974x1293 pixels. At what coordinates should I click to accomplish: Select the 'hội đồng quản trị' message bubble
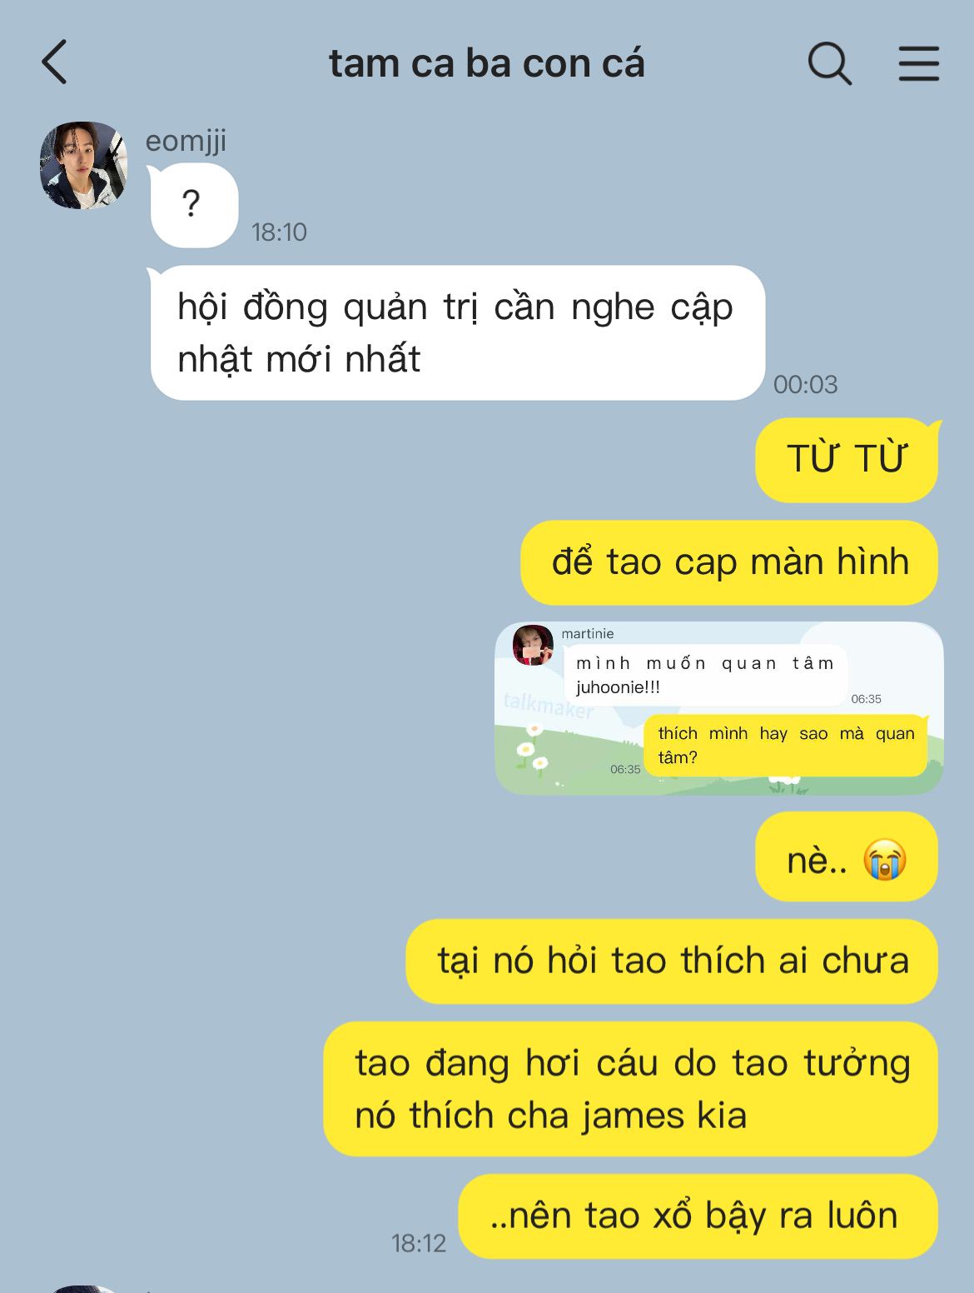tap(457, 332)
